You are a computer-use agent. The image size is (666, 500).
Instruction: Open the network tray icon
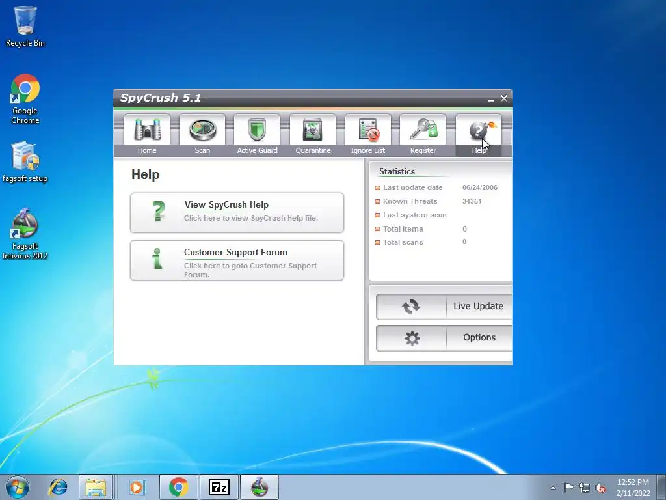[585, 488]
